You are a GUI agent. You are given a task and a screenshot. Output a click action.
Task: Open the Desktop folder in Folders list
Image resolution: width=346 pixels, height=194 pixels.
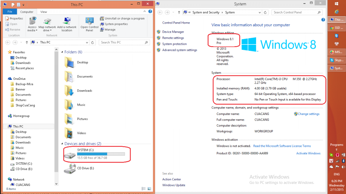coord(76,62)
